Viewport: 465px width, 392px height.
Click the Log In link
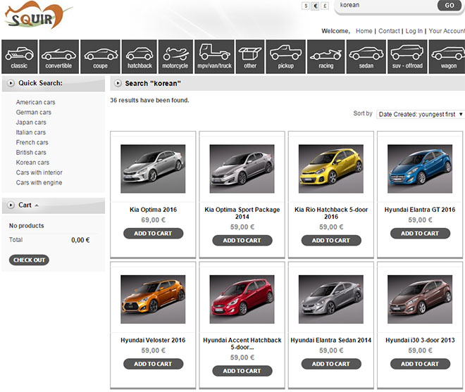click(414, 31)
